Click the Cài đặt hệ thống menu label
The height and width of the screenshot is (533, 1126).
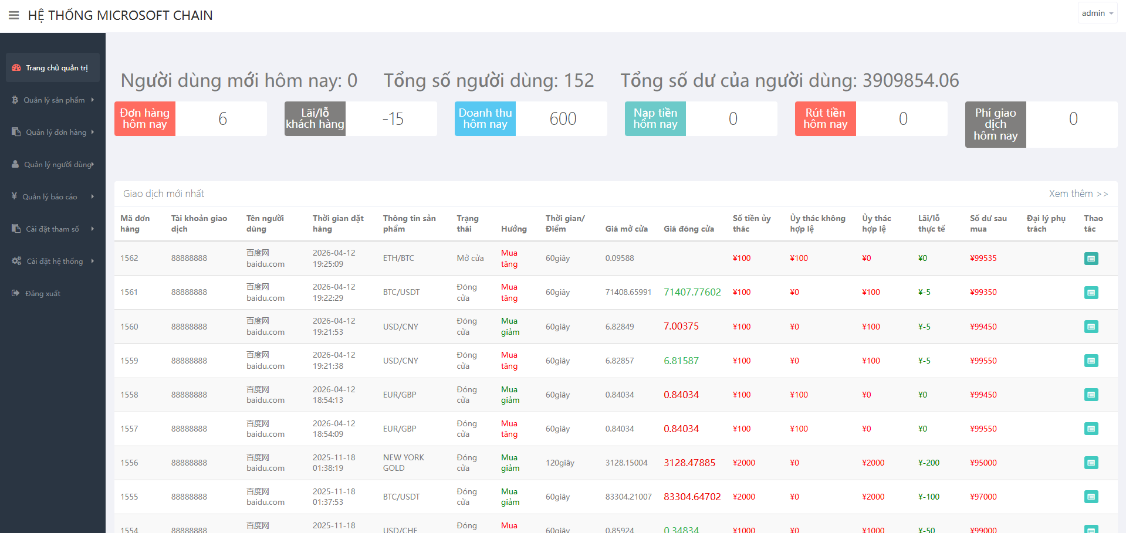point(55,262)
